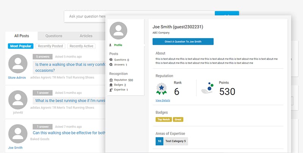
Task: Switch to the Articles tab
Action: [86, 36]
